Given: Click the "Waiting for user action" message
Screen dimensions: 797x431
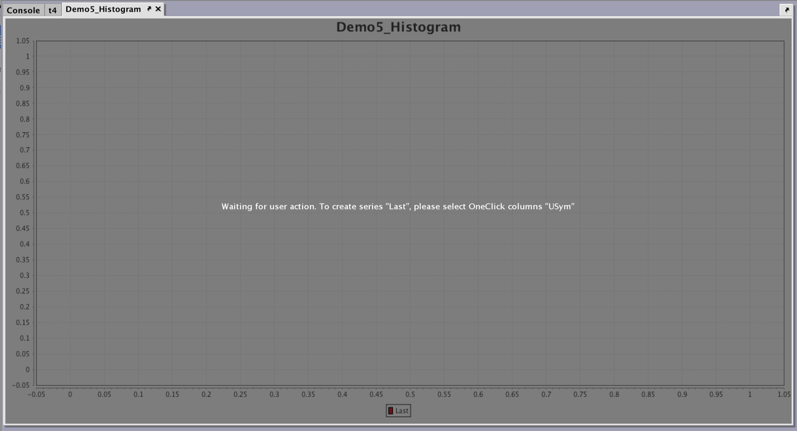Looking at the screenshot, I should click(398, 206).
